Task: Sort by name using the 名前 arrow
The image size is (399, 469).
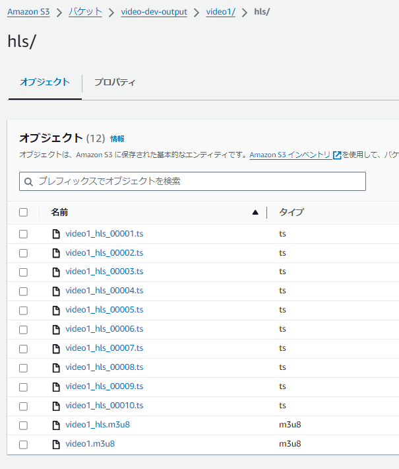Action: pyautogui.click(x=255, y=213)
